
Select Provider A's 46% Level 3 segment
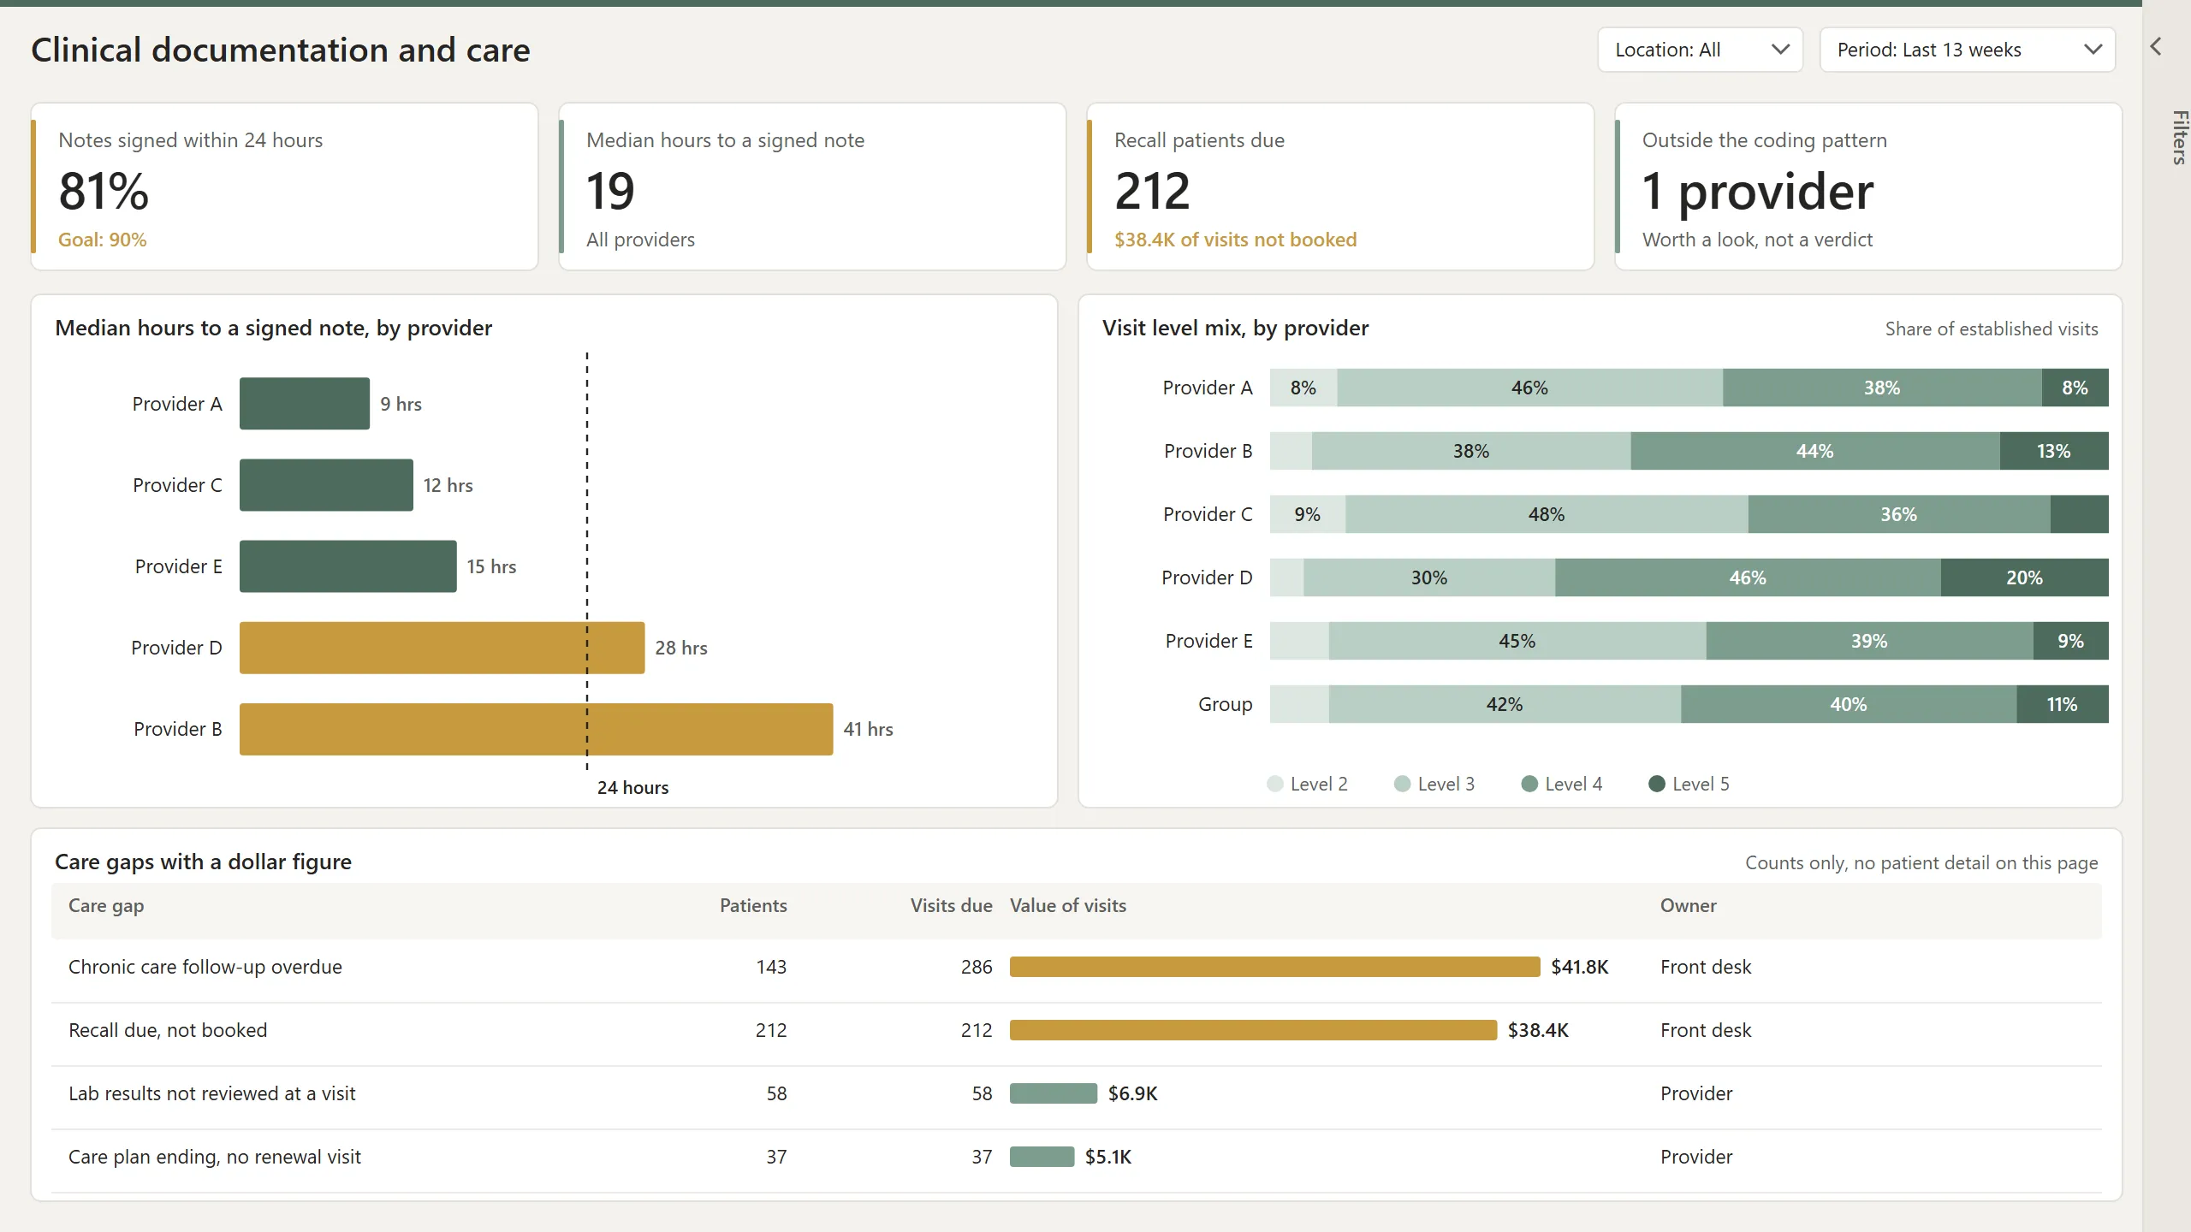coord(1529,388)
